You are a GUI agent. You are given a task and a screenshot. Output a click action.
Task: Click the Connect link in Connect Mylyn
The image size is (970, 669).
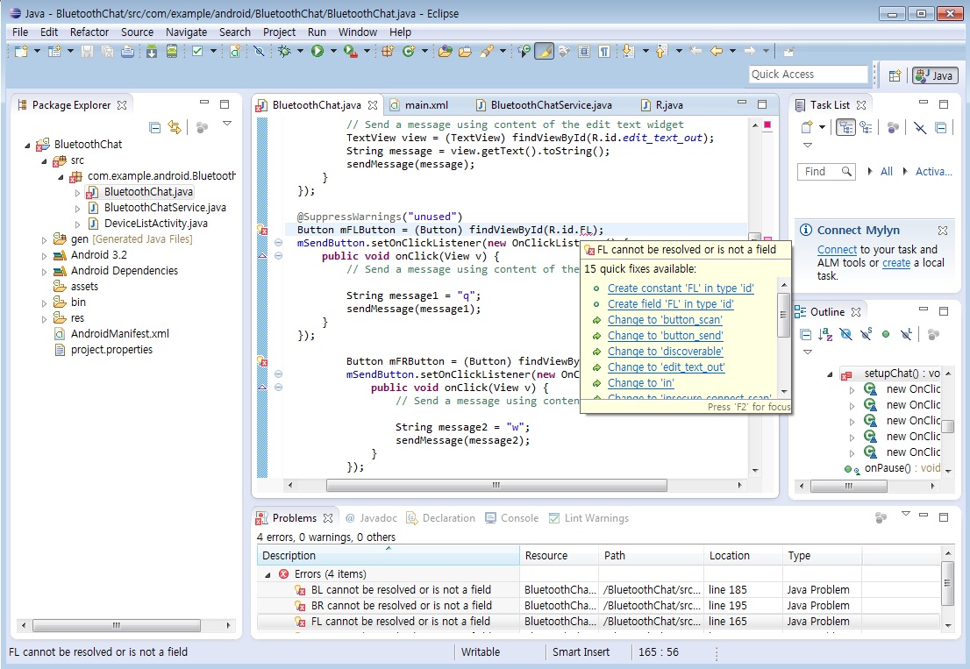pyautogui.click(x=837, y=250)
